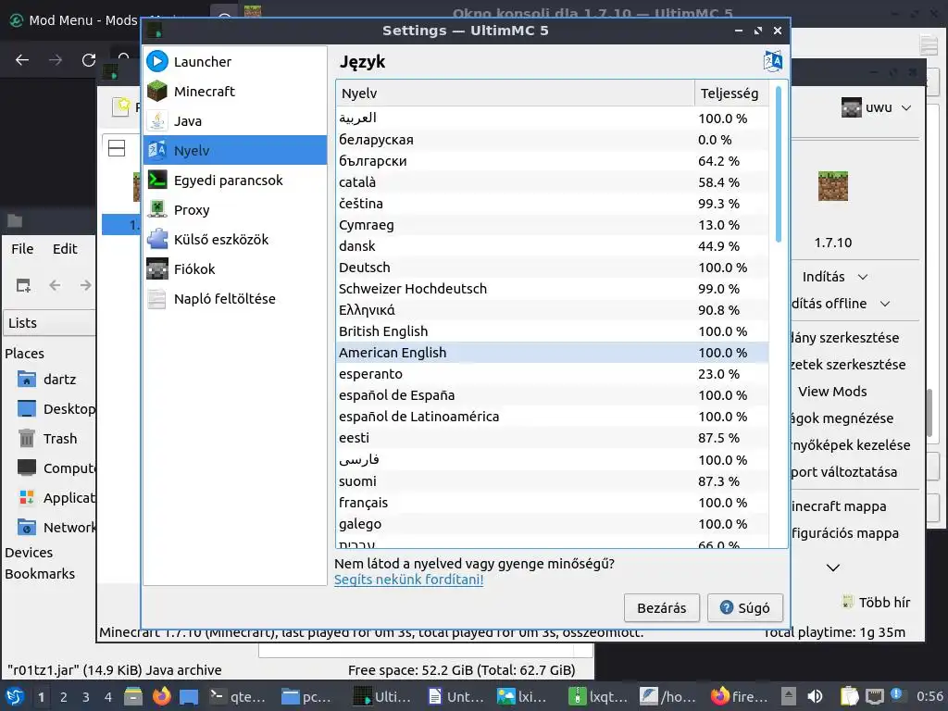Select Deutsch language row
Screen dimensions: 948x711
[552, 268]
